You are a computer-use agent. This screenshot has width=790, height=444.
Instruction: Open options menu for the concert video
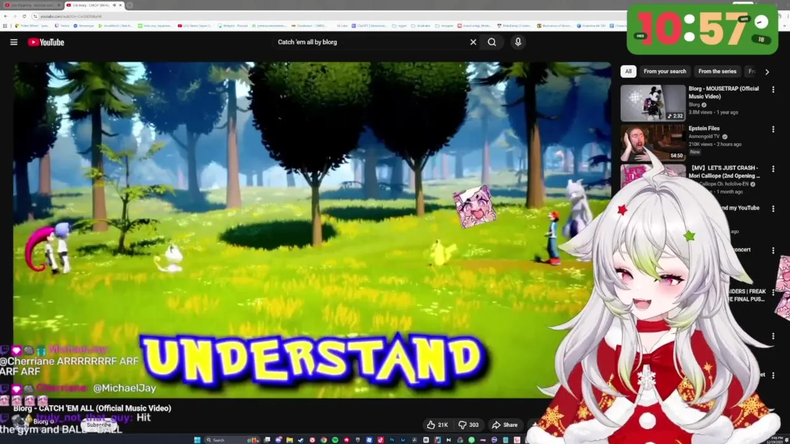(773, 250)
